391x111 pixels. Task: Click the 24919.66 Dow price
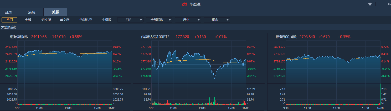(x=39, y=37)
